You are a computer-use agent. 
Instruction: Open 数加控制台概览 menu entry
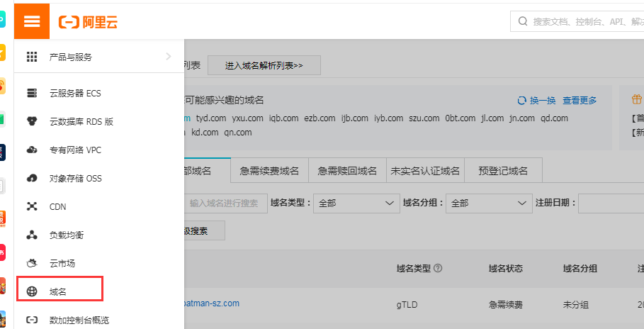pos(79,320)
